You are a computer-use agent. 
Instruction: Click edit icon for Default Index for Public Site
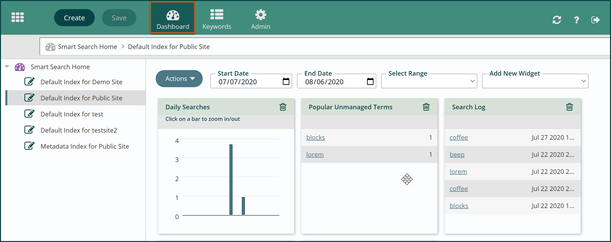[x=30, y=97]
